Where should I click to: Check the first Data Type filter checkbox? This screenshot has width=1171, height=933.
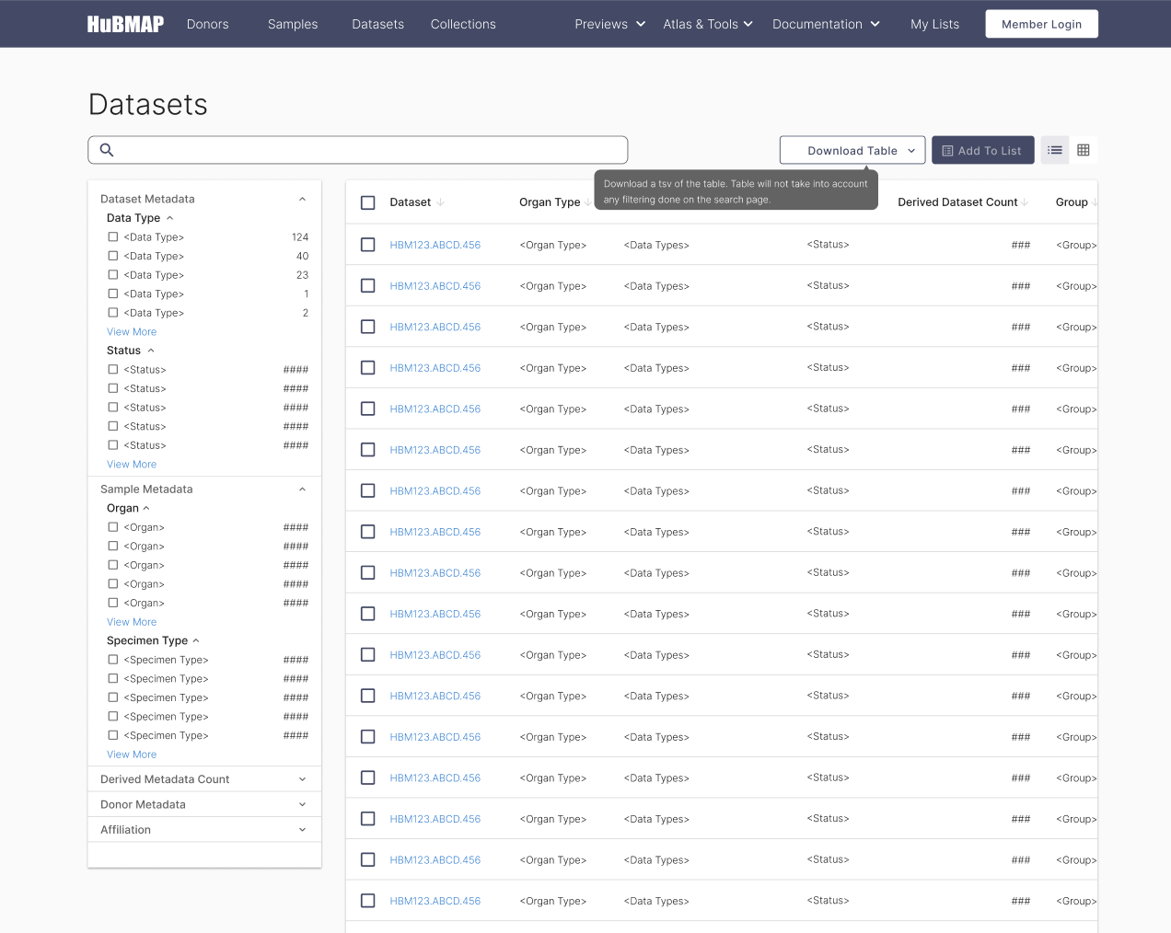click(x=112, y=236)
